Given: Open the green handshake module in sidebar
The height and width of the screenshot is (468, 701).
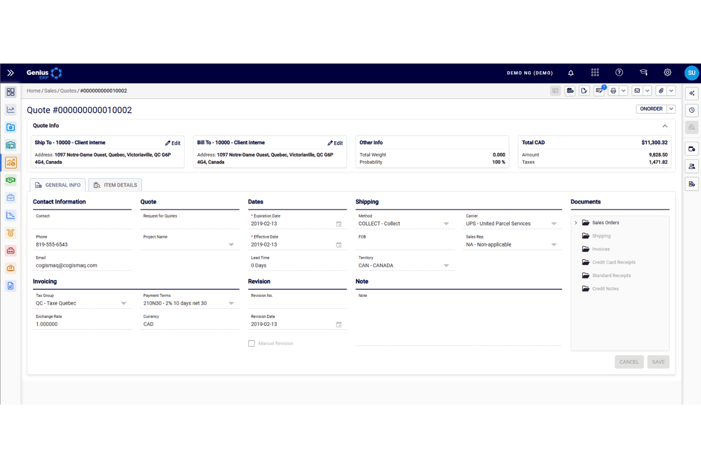Looking at the screenshot, I should point(10,180).
